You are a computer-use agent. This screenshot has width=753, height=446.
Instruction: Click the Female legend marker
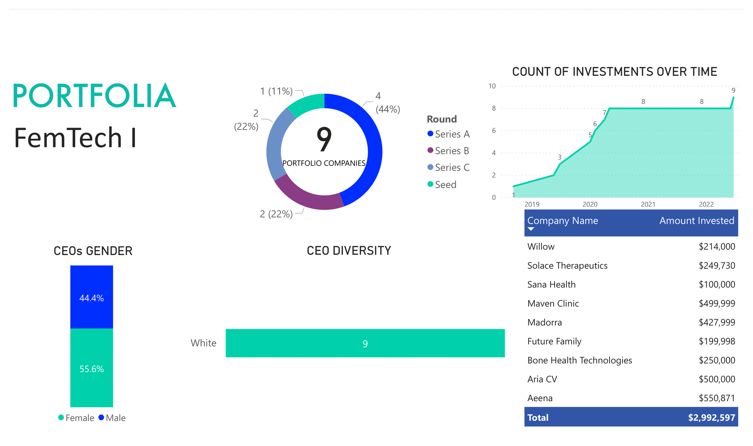click(x=61, y=417)
